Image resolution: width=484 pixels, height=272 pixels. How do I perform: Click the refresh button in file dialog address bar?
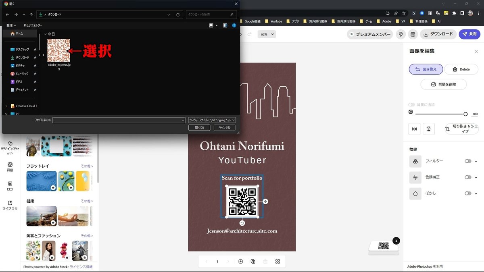(x=178, y=15)
